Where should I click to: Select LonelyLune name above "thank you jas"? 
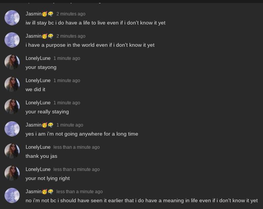pos(38,147)
